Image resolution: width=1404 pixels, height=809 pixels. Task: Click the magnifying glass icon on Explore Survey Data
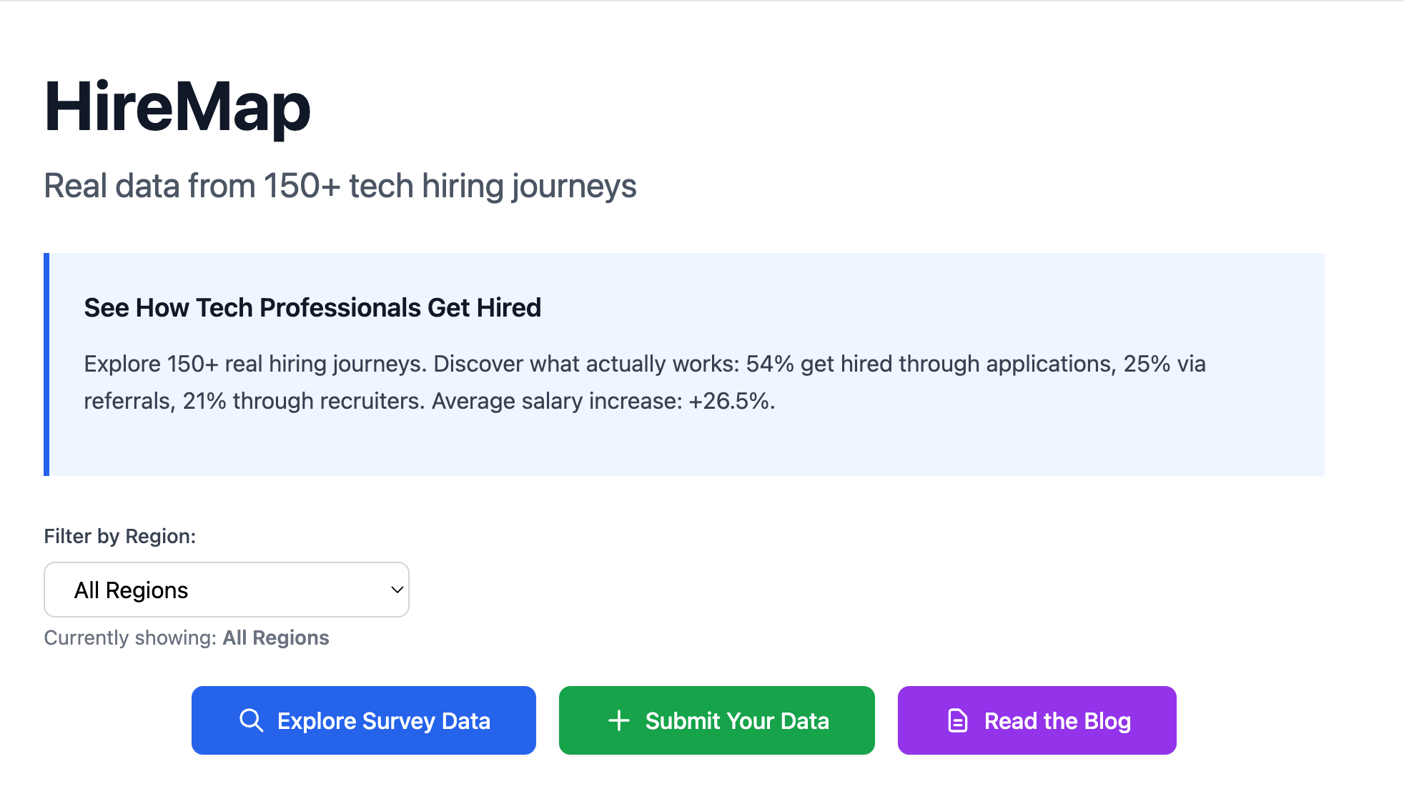pos(252,720)
